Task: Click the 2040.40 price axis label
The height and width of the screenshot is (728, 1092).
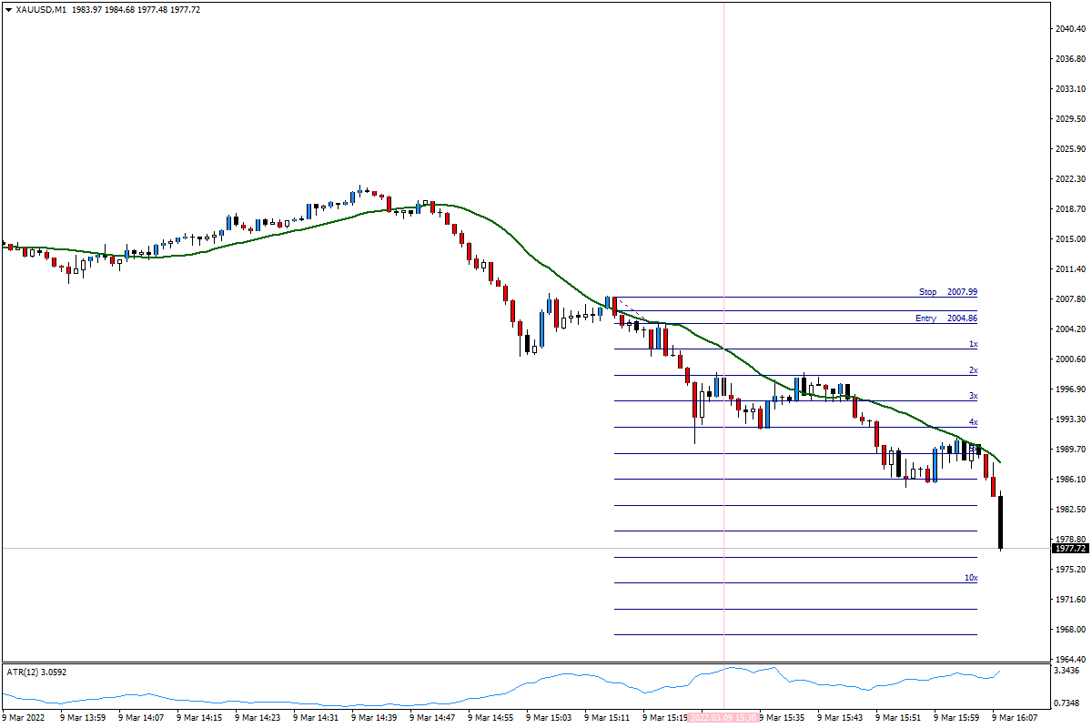Action: point(1071,29)
